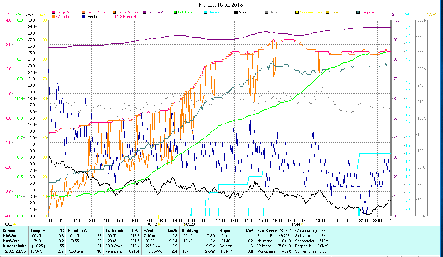443x257 pixels.
Task: Click the Windchill orange legend square
Action: [53, 17]
